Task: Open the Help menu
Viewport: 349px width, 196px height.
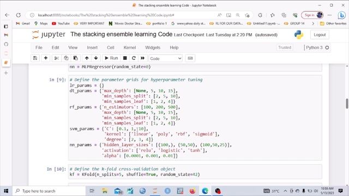Action: click(x=174, y=47)
